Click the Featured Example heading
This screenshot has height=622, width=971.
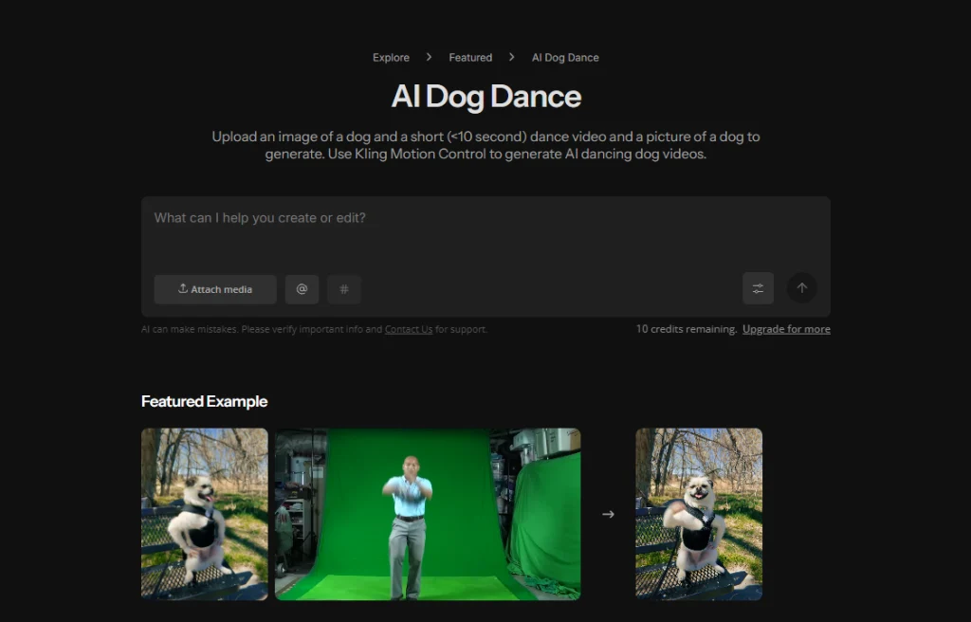click(205, 401)
